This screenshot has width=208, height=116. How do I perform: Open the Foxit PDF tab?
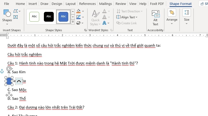click(157, 4)
